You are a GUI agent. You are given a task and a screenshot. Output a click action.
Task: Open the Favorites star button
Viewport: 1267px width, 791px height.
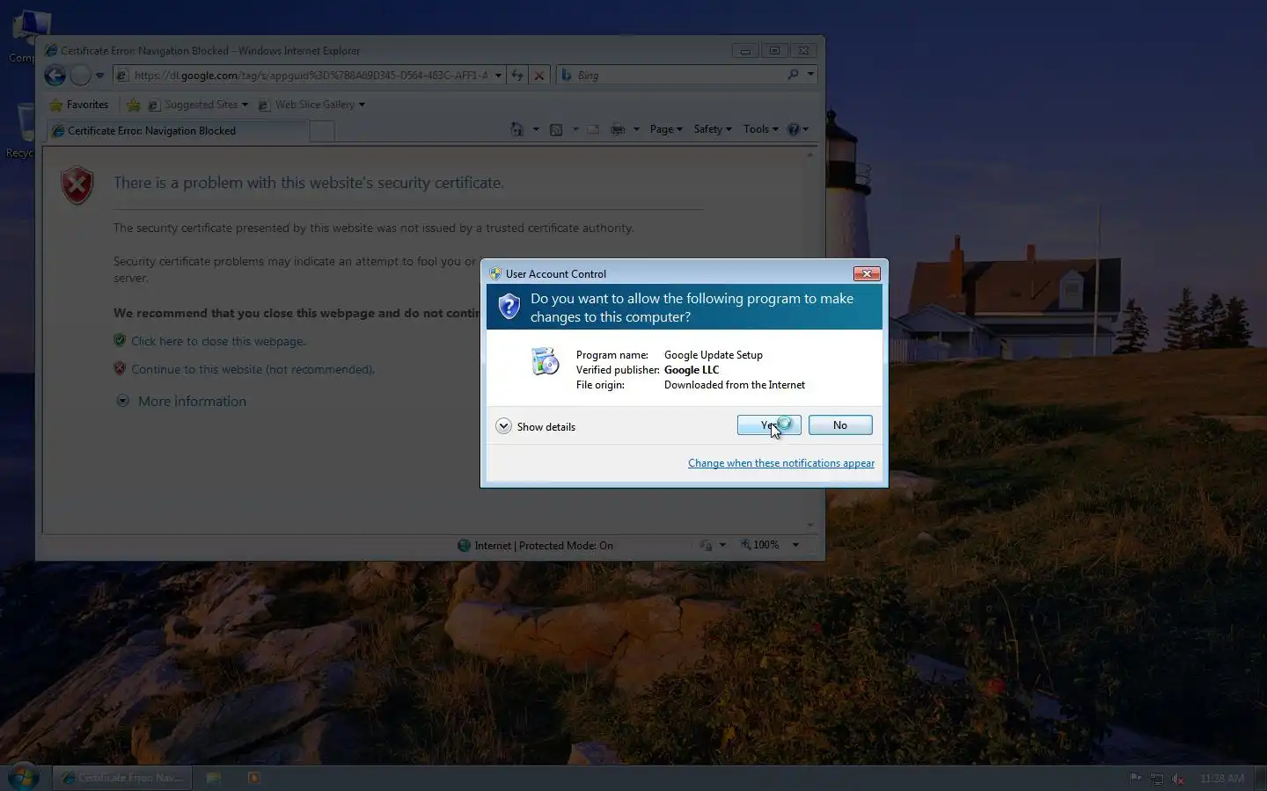(x=79, y=105)
